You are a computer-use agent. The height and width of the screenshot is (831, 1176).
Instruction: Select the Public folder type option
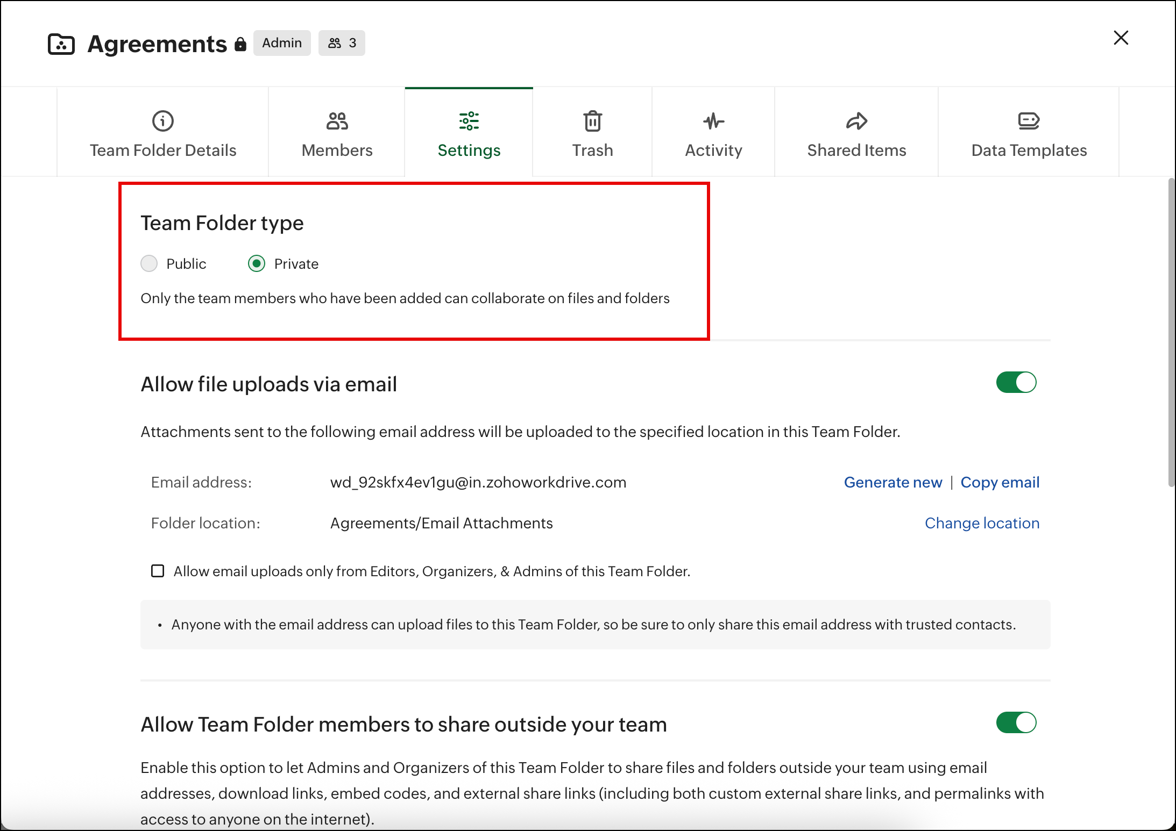click(149, 263)
